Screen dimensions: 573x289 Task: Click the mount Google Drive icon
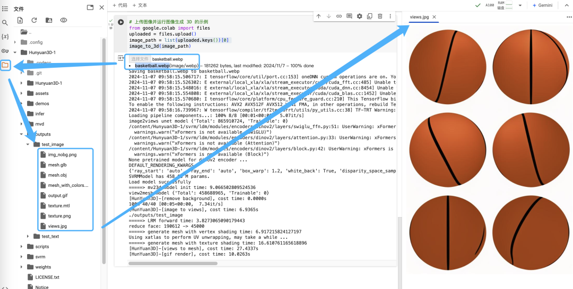[x=49, y=21]
